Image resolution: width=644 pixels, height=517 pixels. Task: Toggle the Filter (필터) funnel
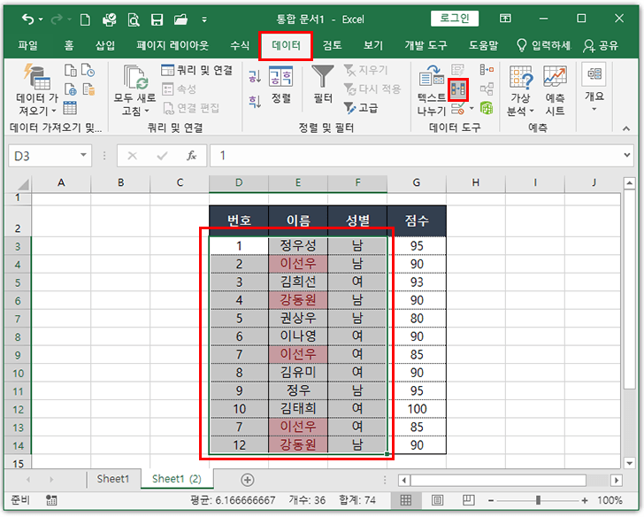(x=323, y=85)
